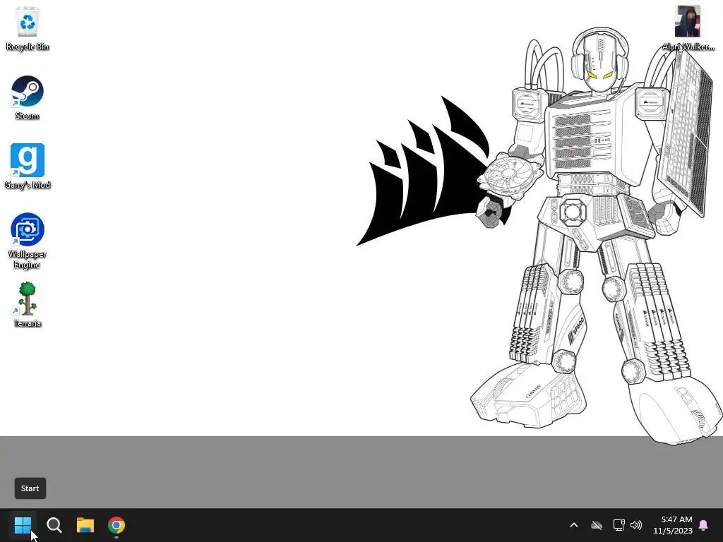Click the Terraria label text

pos(28,323)
